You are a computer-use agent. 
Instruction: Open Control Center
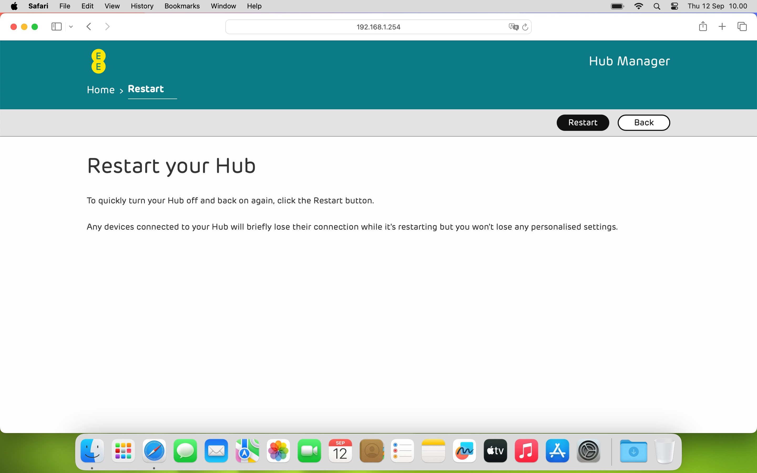click(x=674, y=6)
